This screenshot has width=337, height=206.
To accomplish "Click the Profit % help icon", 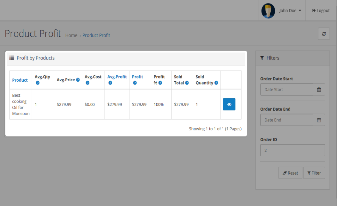I will click(160, 83).
